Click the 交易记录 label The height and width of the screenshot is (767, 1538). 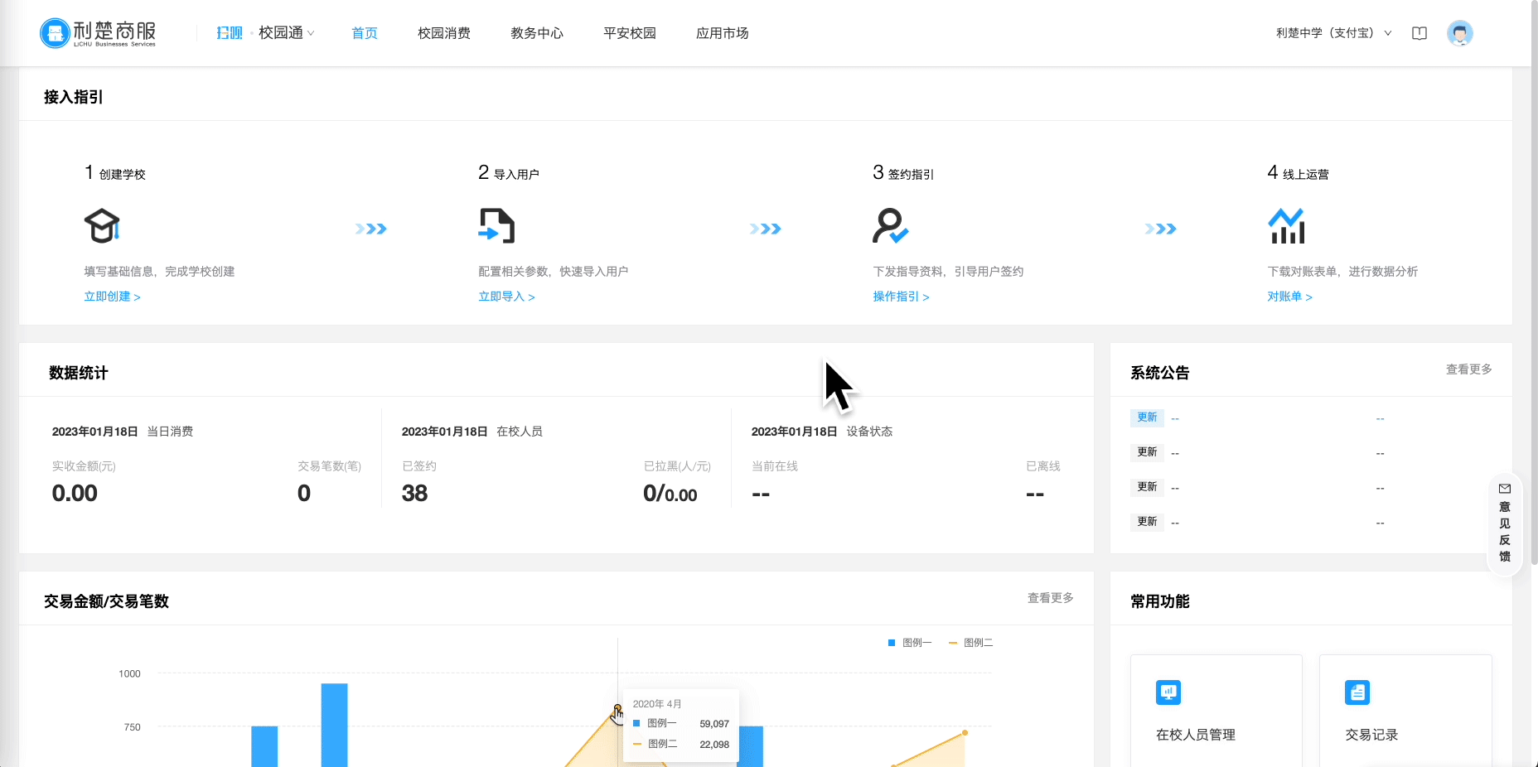1371,735
